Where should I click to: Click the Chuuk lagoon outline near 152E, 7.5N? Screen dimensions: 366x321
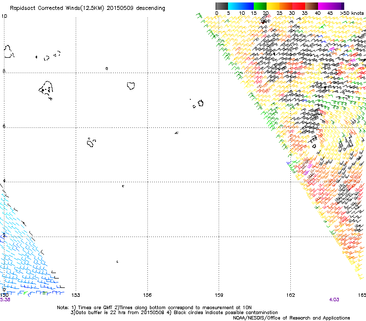[46, 90]
